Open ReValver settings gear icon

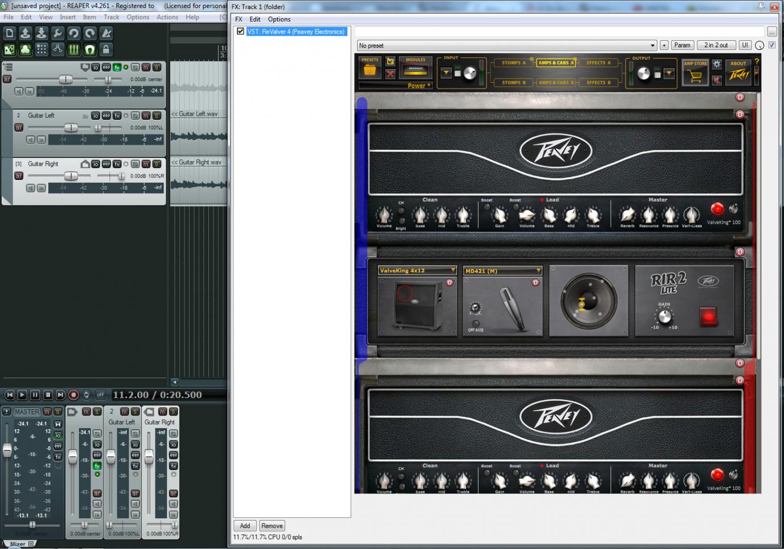click(x=717, y=64)
